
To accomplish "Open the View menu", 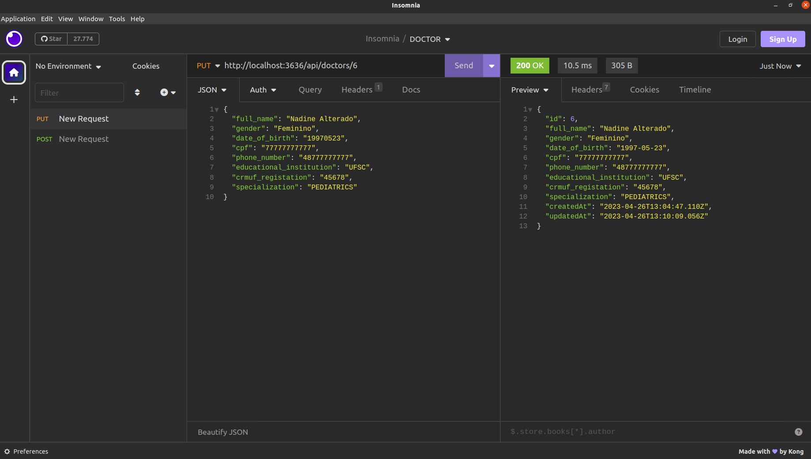I will (x=65, y=19).
